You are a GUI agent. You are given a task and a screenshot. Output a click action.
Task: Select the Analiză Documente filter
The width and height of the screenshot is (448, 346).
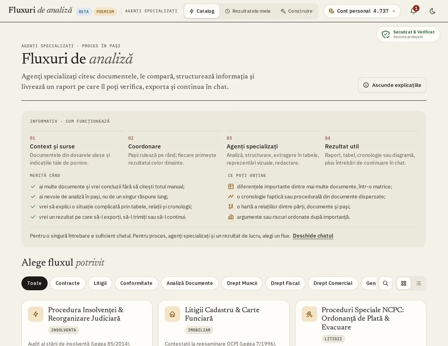click(x=190, y=283)
